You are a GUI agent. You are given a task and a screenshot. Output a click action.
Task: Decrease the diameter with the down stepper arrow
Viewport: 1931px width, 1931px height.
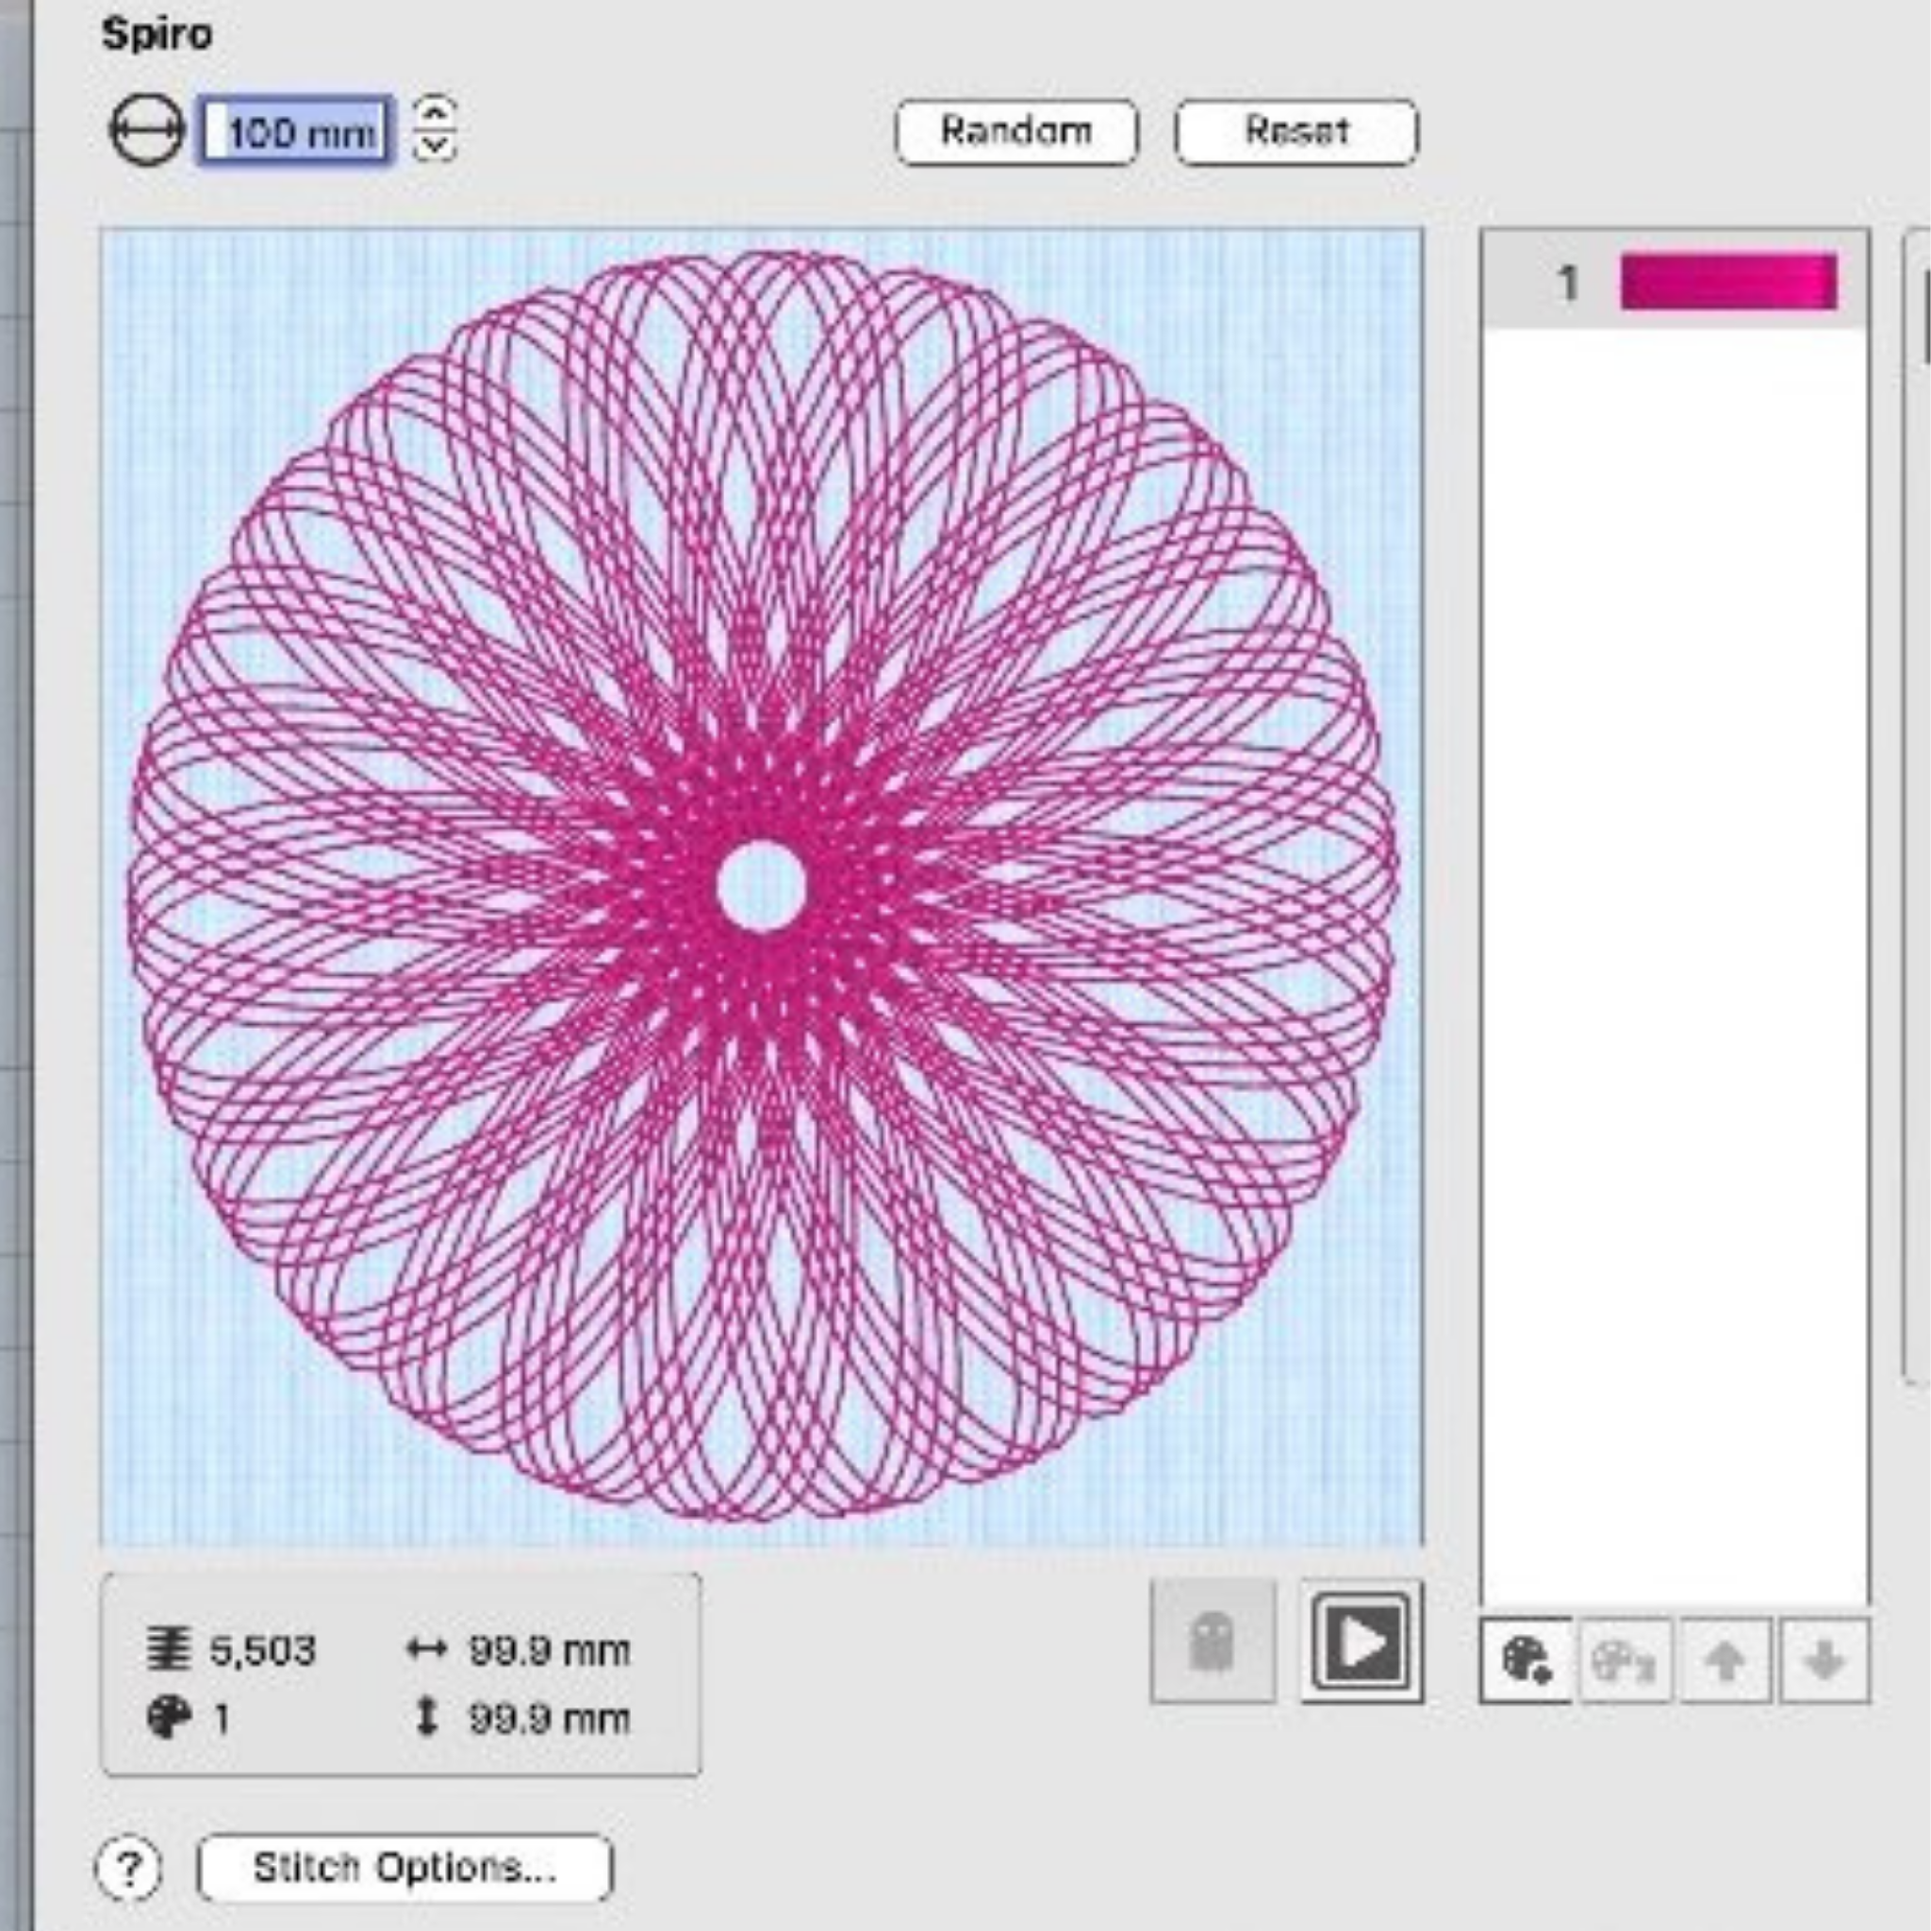pyautogui.click(x=436, y=146)
